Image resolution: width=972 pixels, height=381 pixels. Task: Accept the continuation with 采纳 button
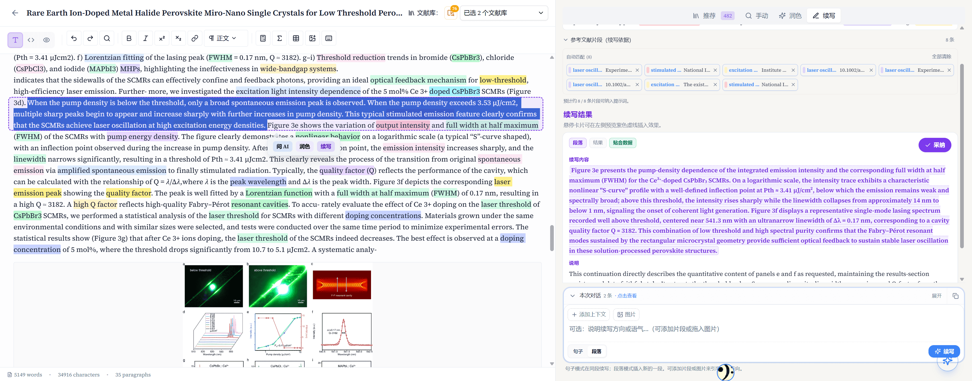[x=935, y=145]
